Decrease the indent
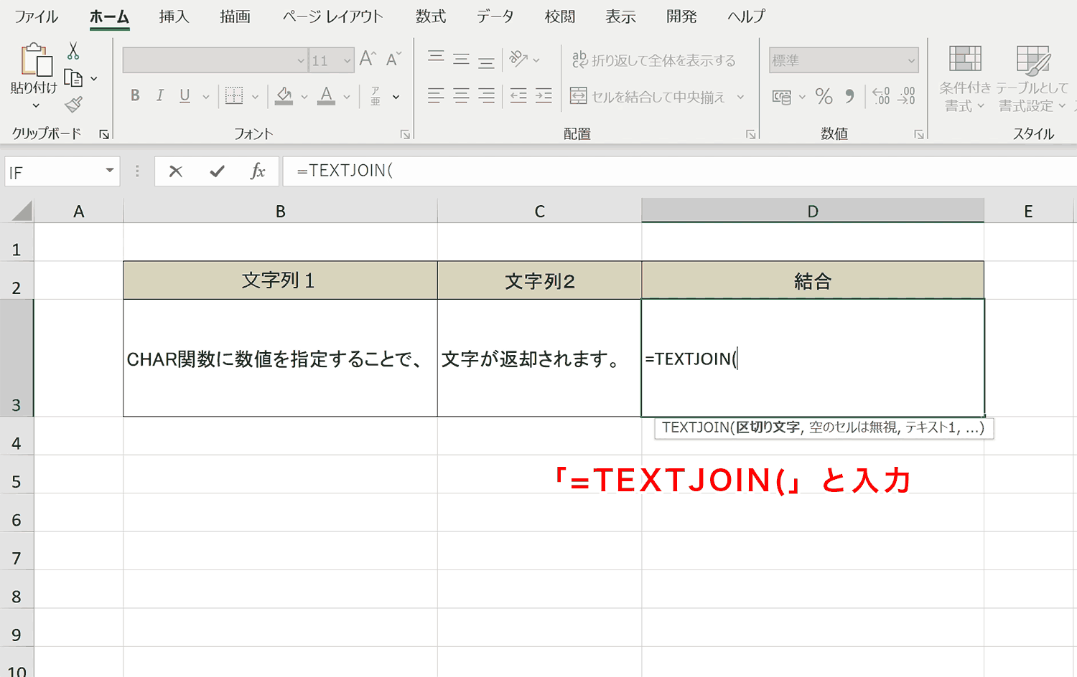 click(x=518, y=95)
